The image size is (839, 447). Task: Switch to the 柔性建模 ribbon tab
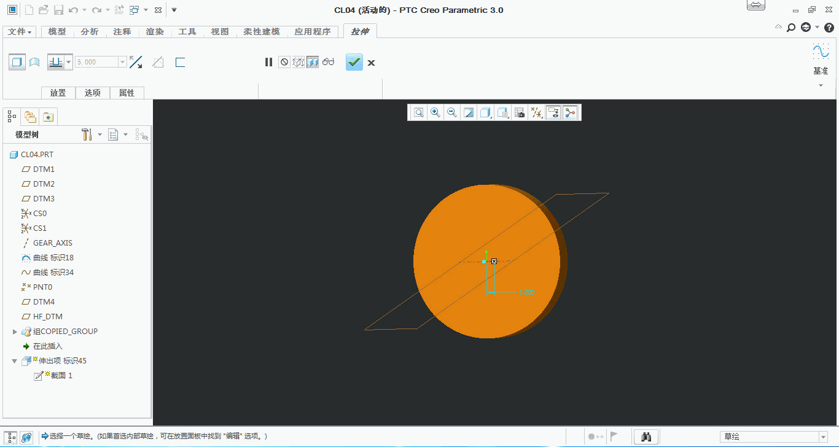pyautogui.click(x=262, y=32)
